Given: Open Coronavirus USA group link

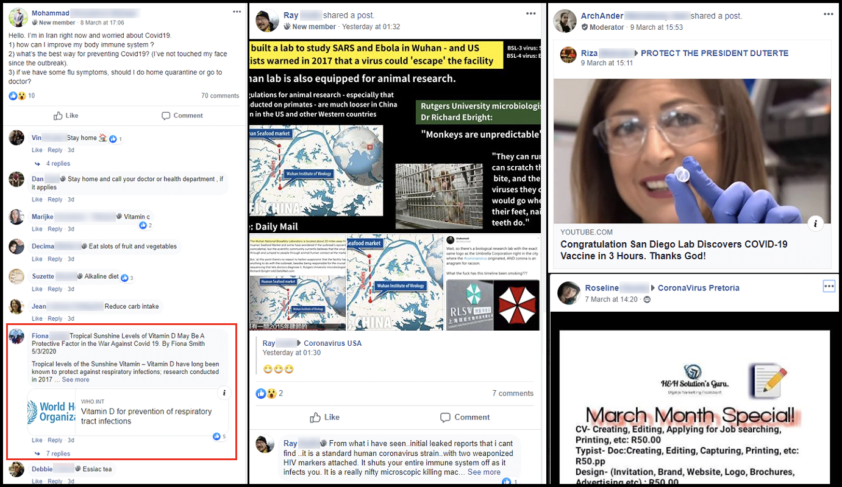Looking at the screenshot, I should click(332, 343).
